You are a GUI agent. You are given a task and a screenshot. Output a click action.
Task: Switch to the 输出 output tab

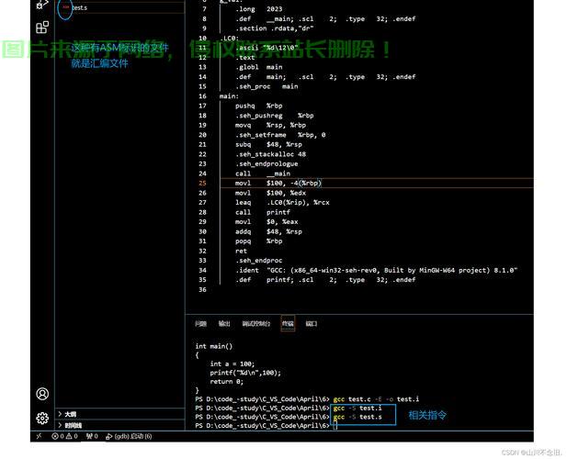tap(224, 323)
